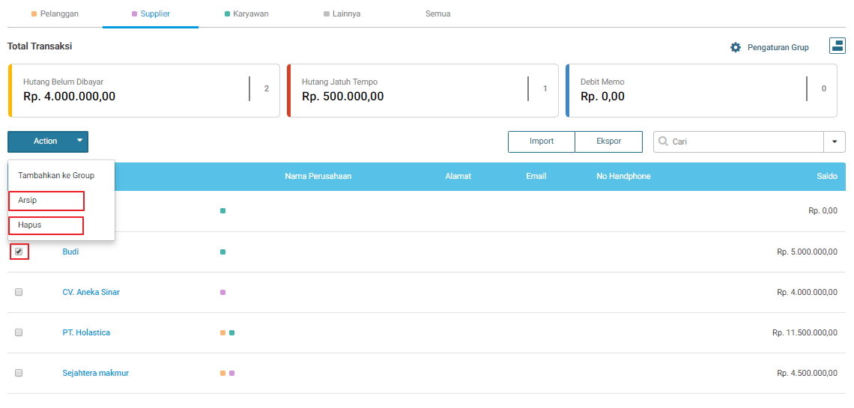This screenshot has height=408, width=854.
Task: Click the Ekspor button
Action: click(x=609, y=141)
